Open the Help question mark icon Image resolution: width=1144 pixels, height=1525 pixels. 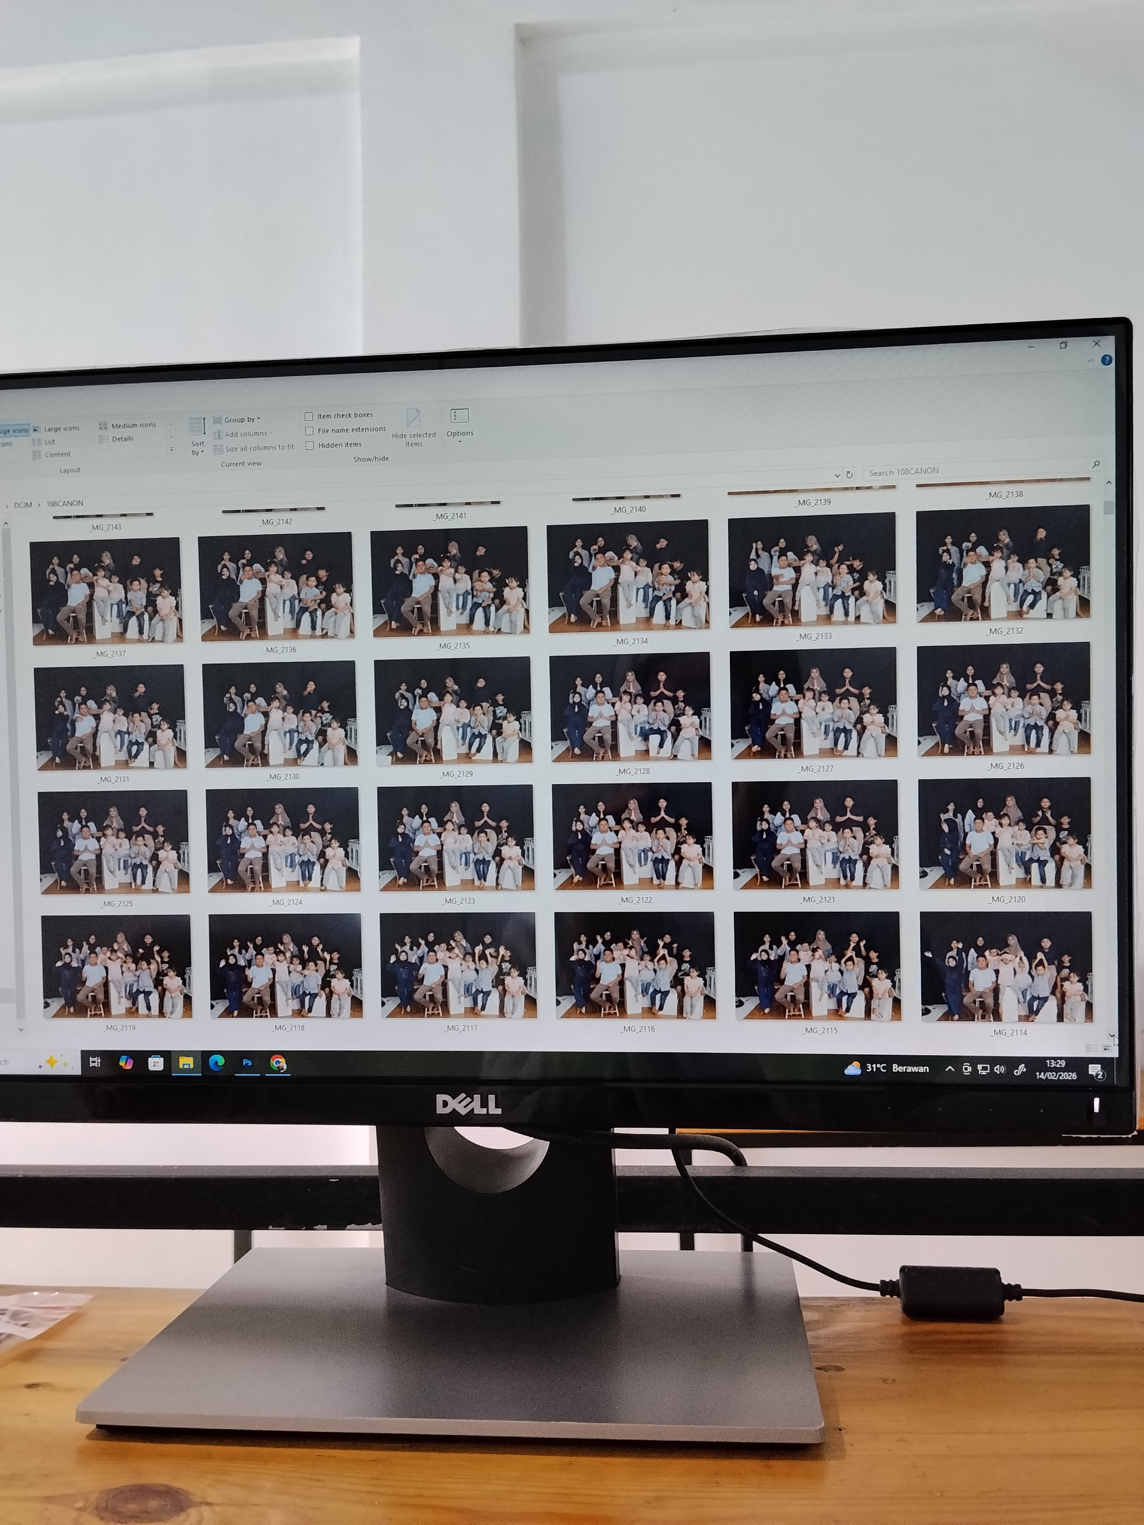(1106, 360)
